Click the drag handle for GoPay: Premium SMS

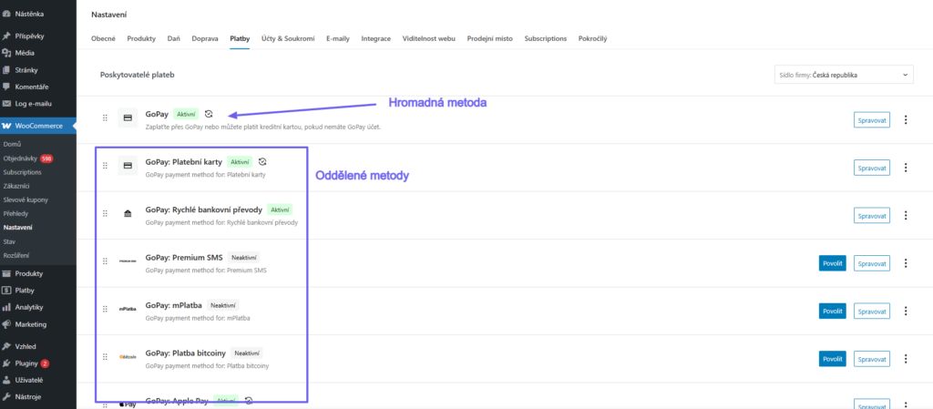[x=106, y=261]
